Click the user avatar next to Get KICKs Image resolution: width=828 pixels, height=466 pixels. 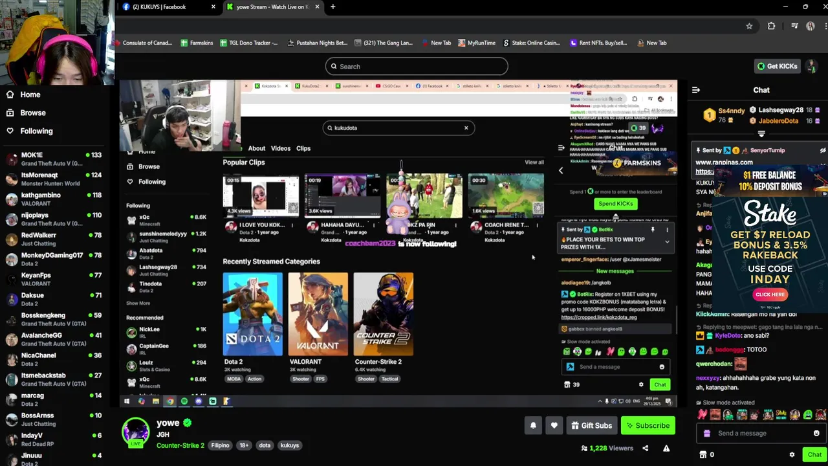pos(811,66)
